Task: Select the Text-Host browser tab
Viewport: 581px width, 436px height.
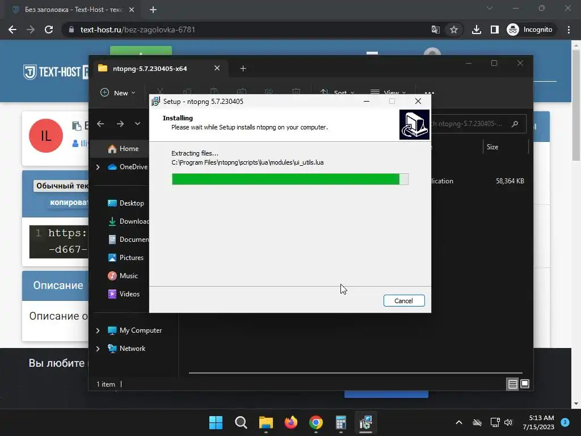Action: 73,10
